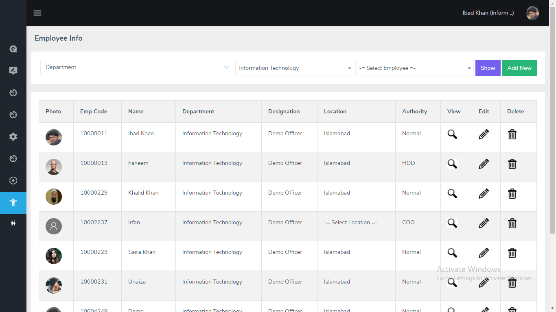Click the page vertical scrollbar
The width and height of the screenshot is (556, 312).
click(x=552, y=122)
